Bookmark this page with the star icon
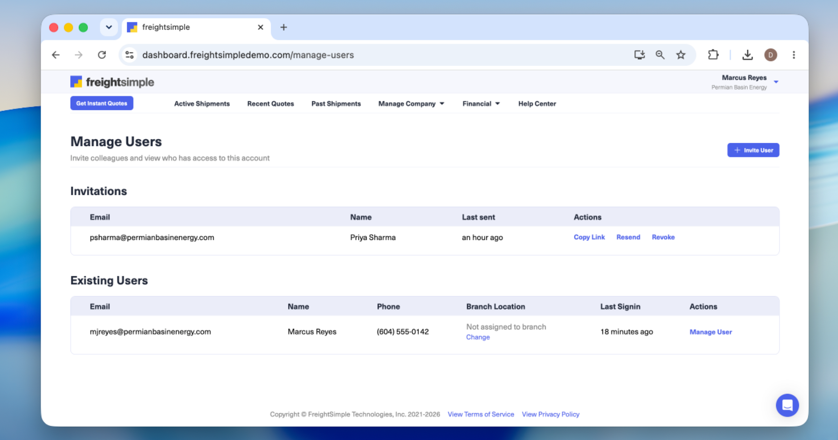Viewport: 838px width, 440px height. click(681, 55)
